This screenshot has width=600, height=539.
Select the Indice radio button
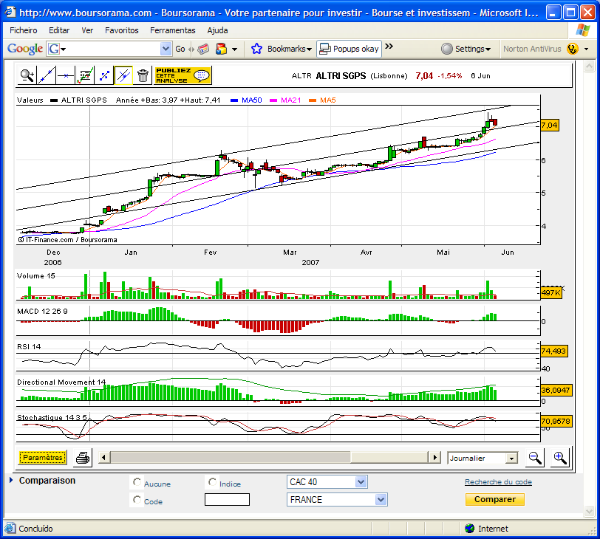tap(212, 482)
